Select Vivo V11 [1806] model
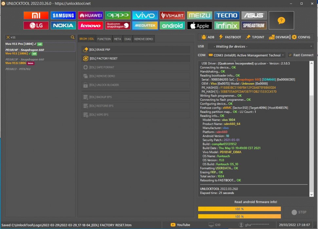The width and height of the screenshot is (318, 229). 40,56
